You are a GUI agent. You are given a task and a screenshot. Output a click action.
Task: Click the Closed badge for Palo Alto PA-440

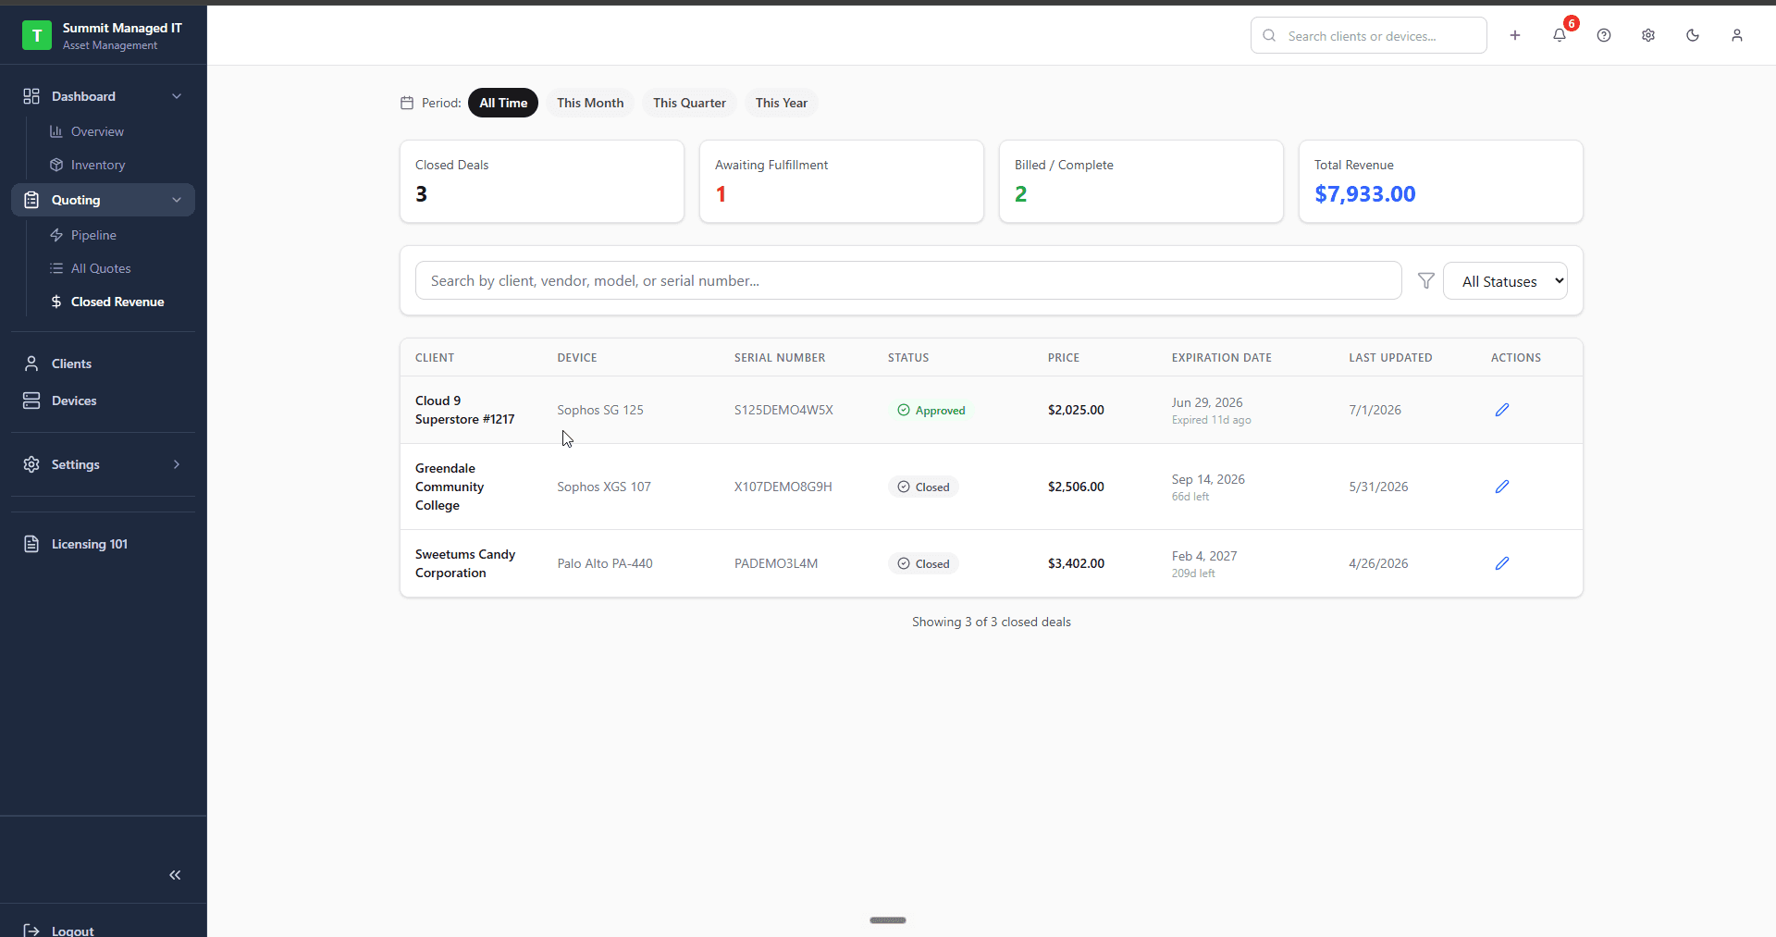[923, 563]
